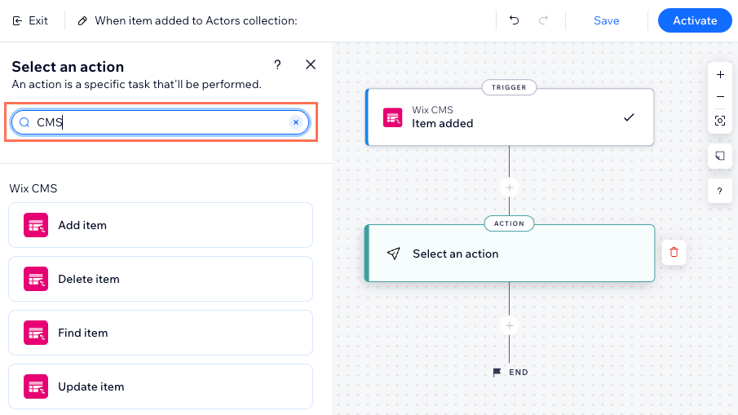Click the ACTION label badge
The height and width of the screenshot is (415, 738).
coord(509,223)
